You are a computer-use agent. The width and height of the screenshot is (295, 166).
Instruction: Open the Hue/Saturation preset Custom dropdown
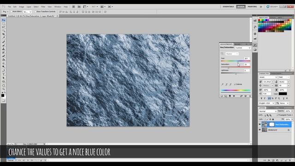click(243, 48)
